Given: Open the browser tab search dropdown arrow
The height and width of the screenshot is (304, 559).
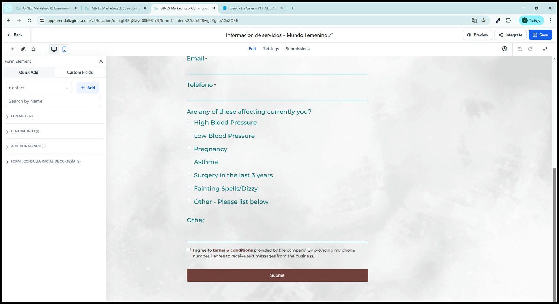Looking at the screenshot, I should [x=8, y=8].
